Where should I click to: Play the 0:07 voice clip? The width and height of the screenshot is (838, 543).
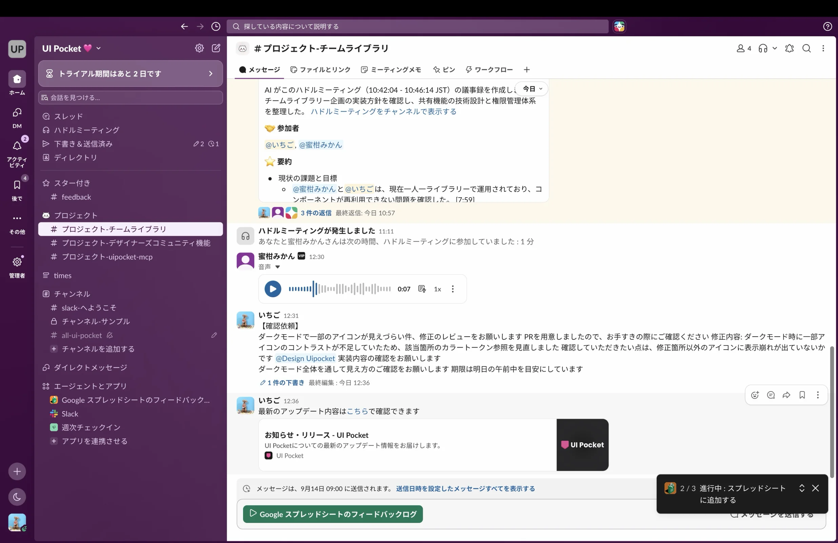273,289
